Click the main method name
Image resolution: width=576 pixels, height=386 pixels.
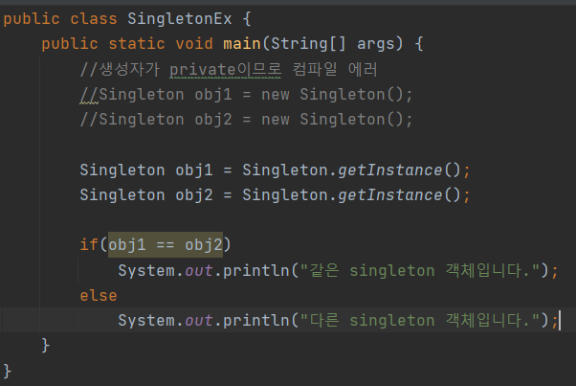coord(242,44)
